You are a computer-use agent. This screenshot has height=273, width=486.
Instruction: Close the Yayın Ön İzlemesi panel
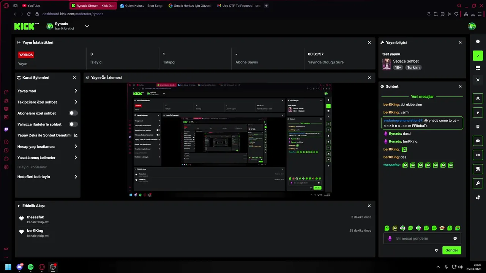pyautogui.click(x=369, y=77)
